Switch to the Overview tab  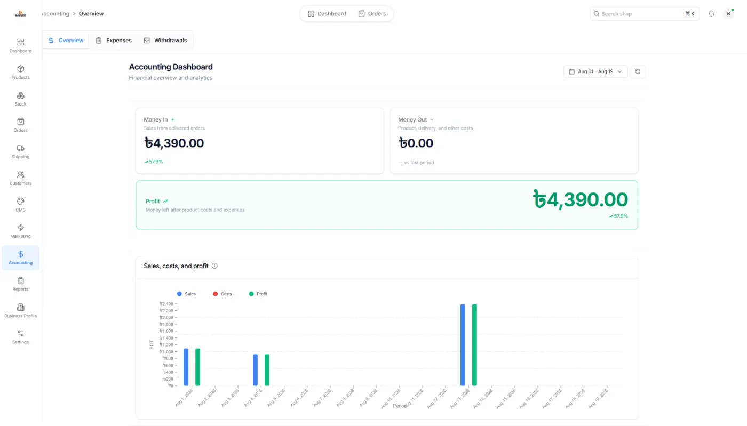(66, 41)
